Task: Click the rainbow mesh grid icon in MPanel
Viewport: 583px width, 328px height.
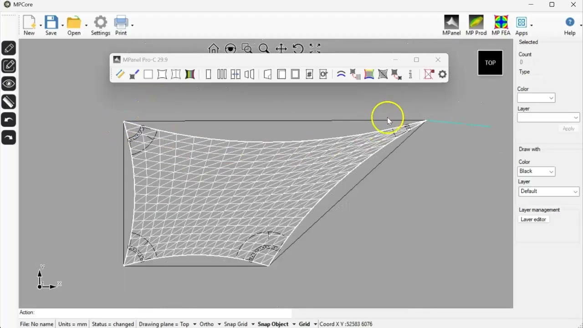Action: [x=369, y=74]
